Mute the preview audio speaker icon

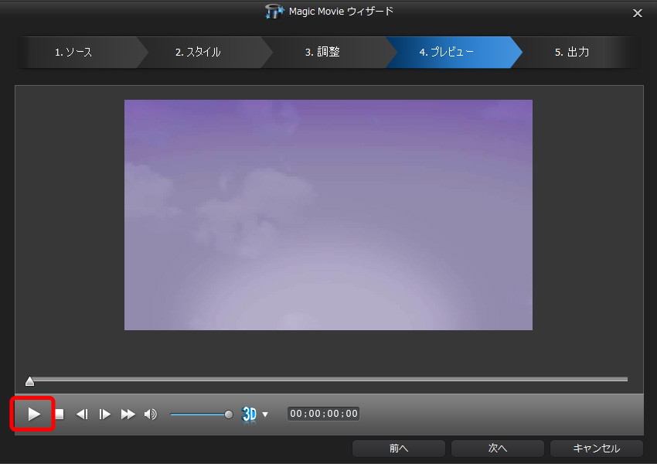point(150,415)
